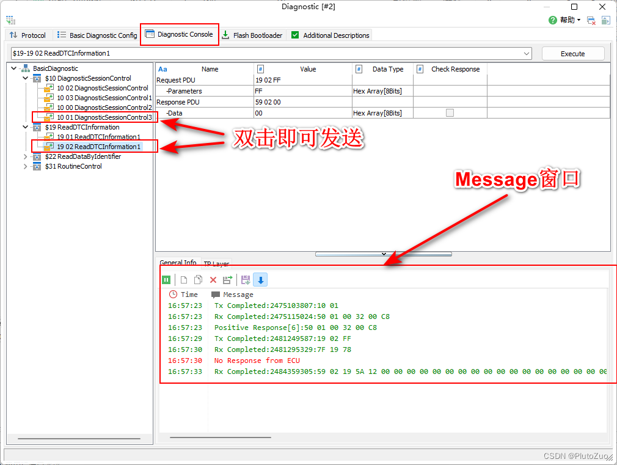Select 19 02 ReadDTCInformation1 tree item
The width and height of the screenshot is (617, 465).
point(98,147)
